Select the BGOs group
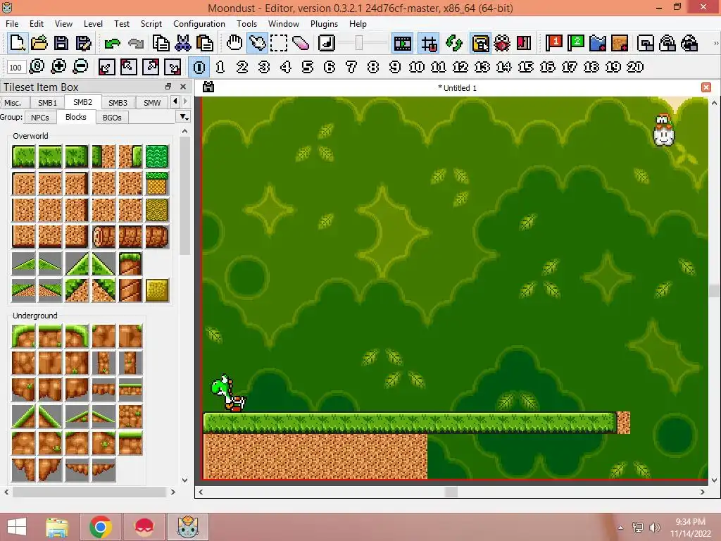The image size is (721, 541). tap(112, 118)
